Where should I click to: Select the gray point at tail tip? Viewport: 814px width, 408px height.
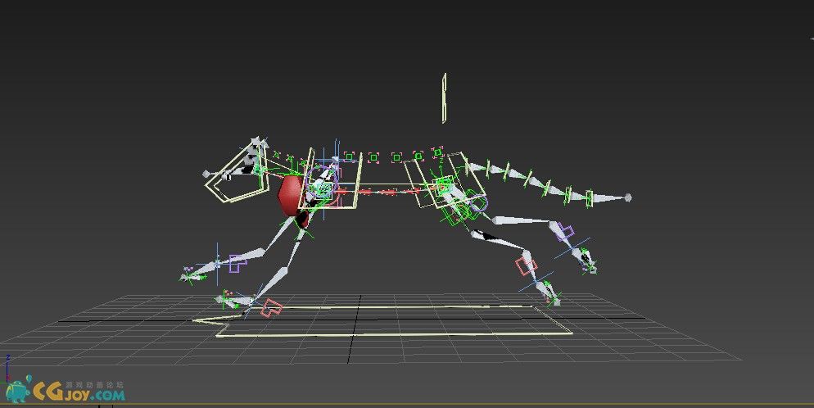coord(628,197)
